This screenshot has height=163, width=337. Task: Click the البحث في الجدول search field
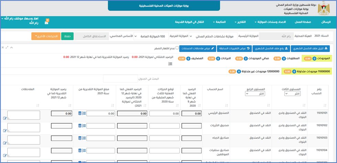(x=120, y=79)
